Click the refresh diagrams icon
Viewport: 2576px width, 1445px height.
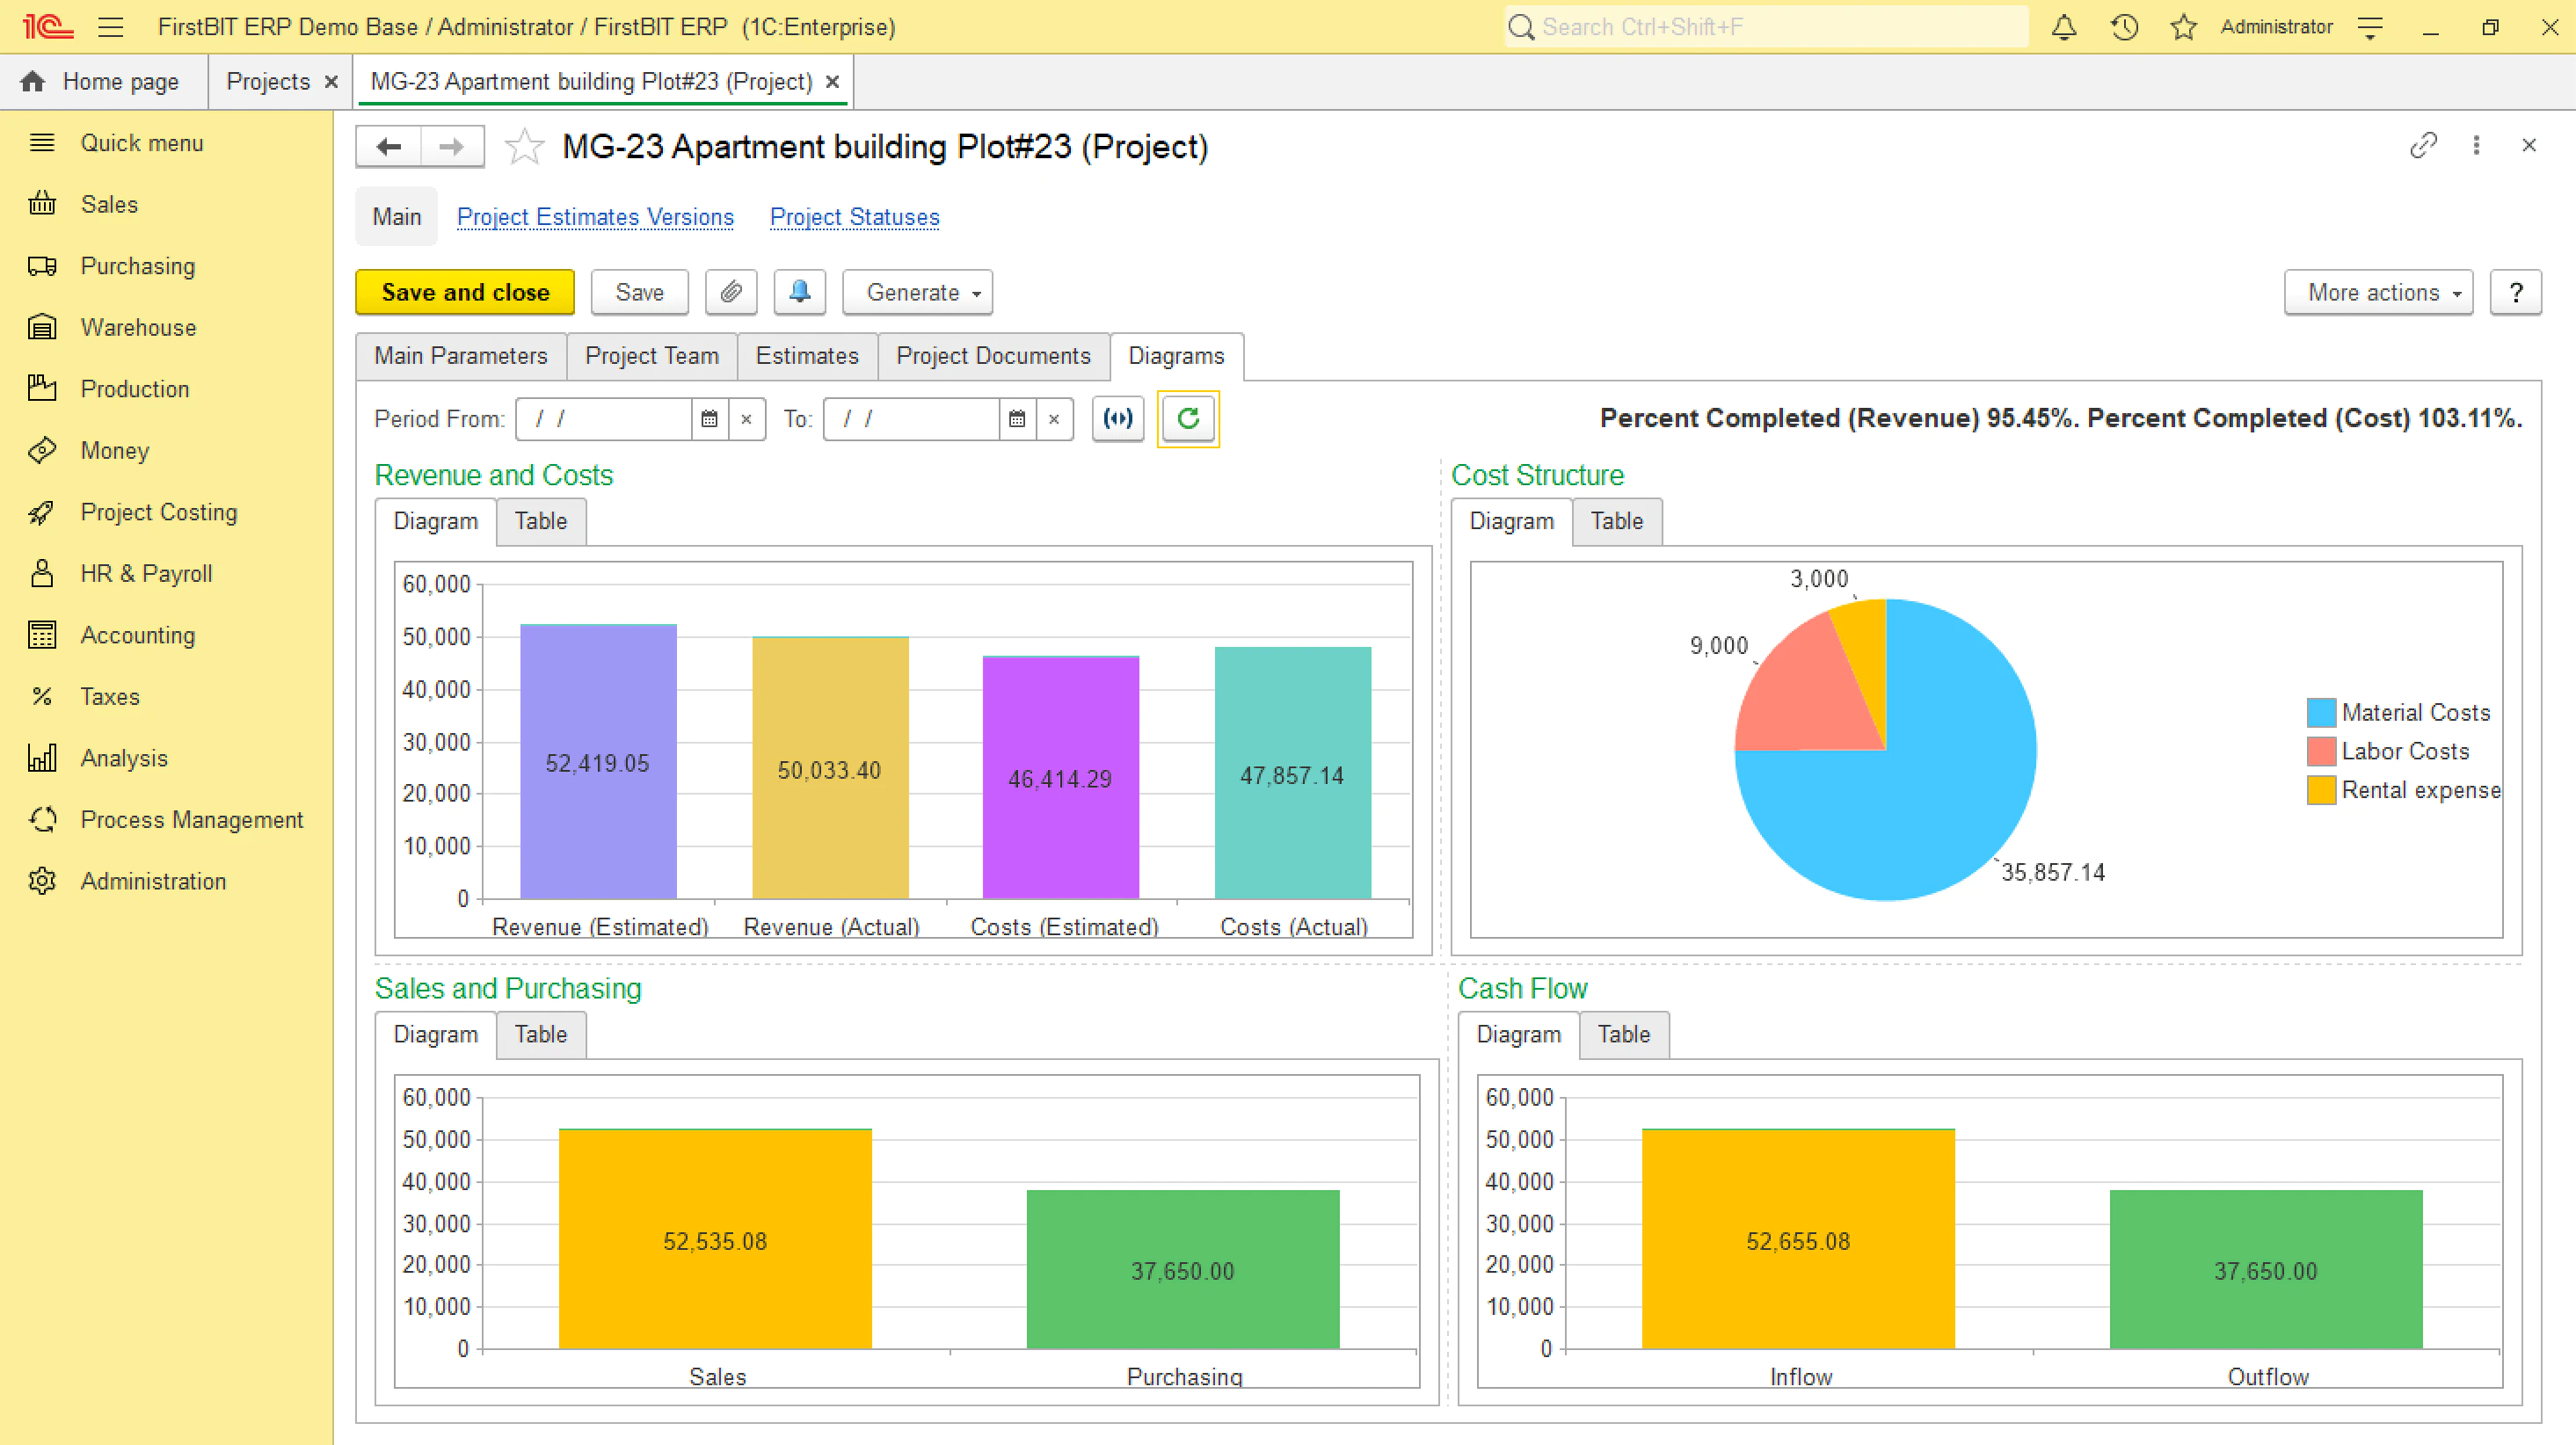[x=1187, y=418]
